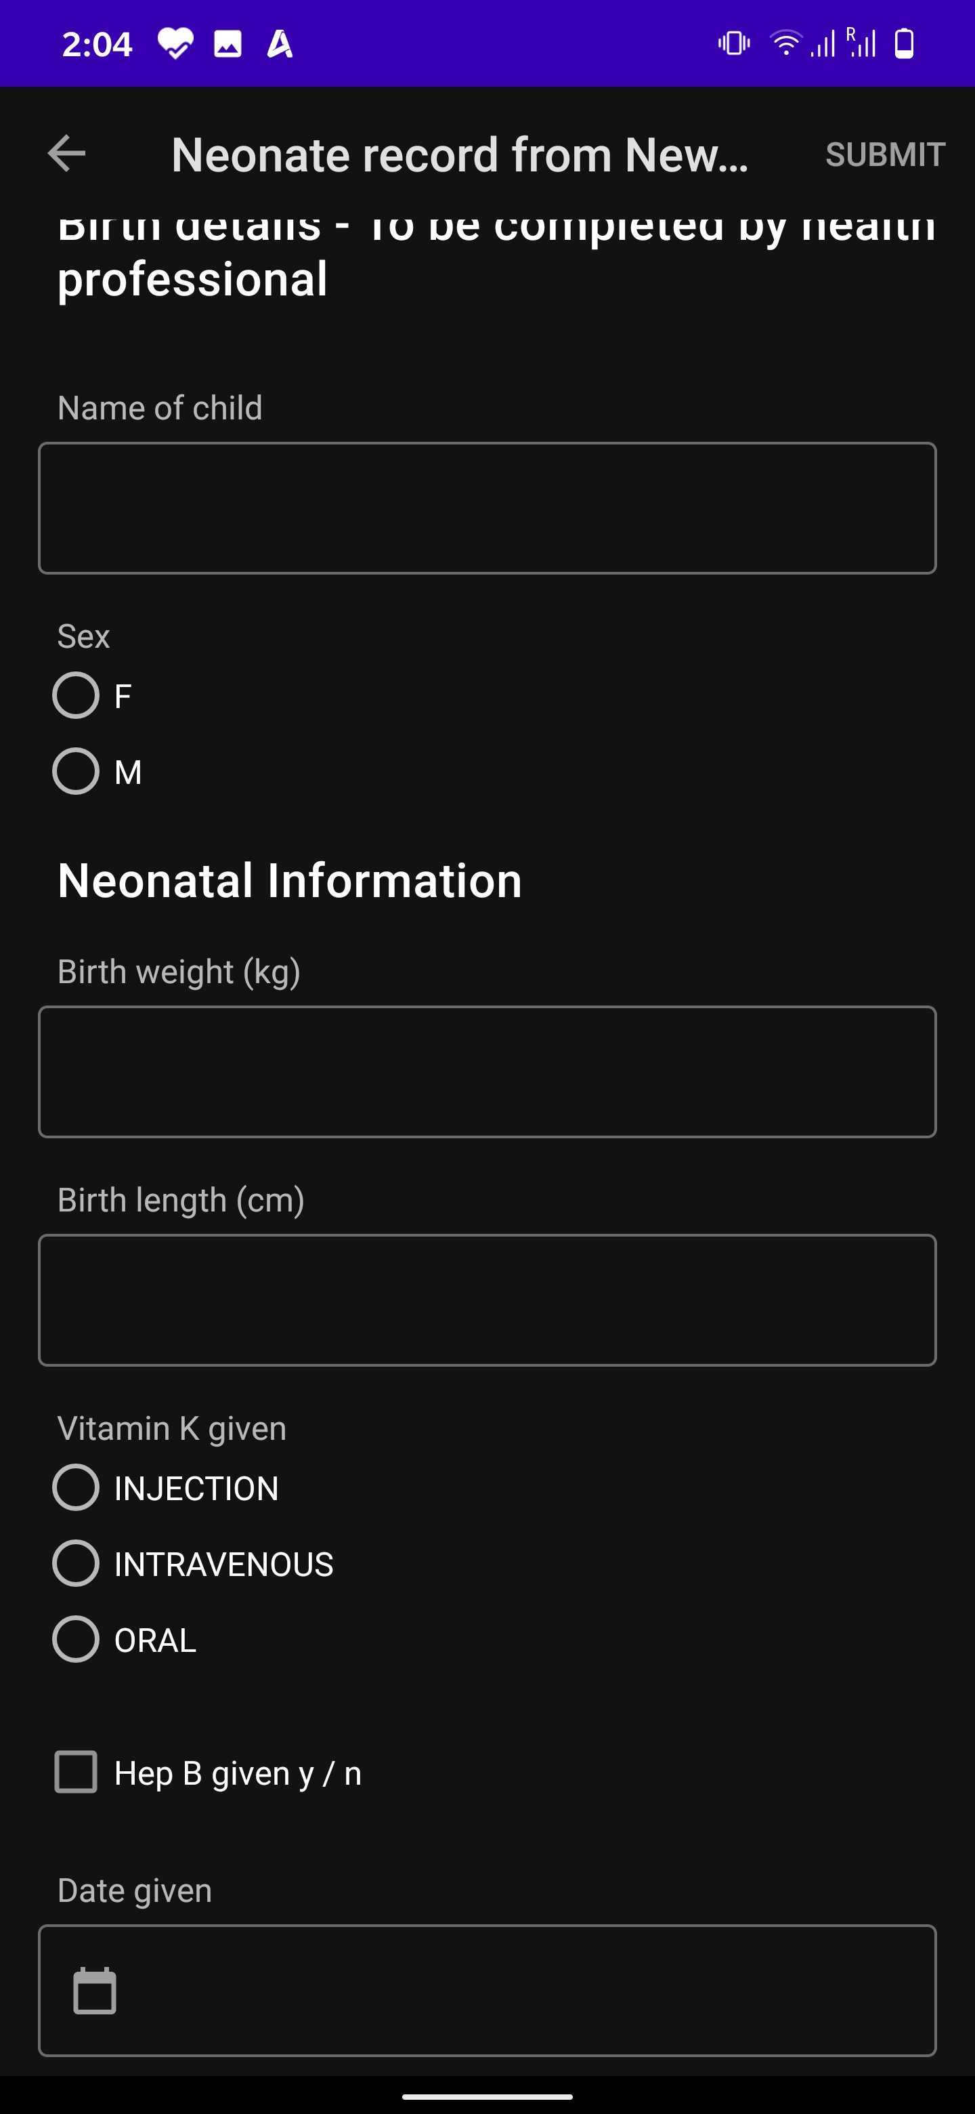Click the Birth length input field
975x2114 pixels.
pyautogui.click(x=487, y=1301)
